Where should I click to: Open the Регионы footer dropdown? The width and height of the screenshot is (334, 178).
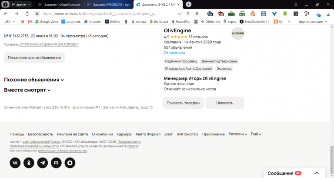pos(238,134)
